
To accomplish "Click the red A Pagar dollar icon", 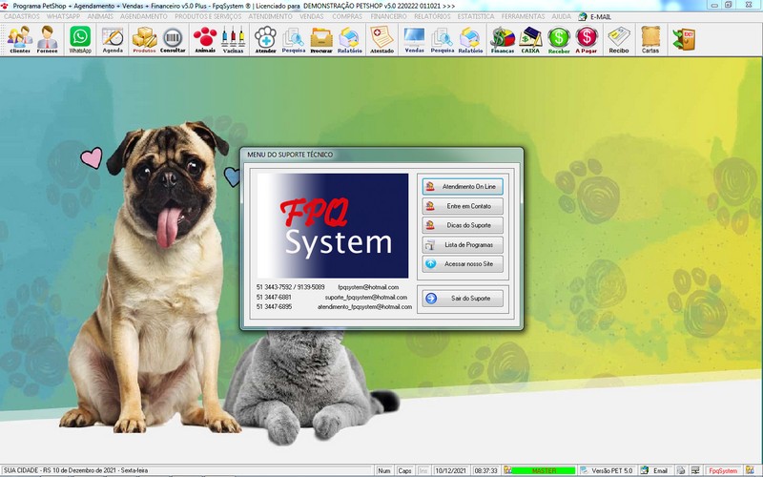I will tap(587, 39).
